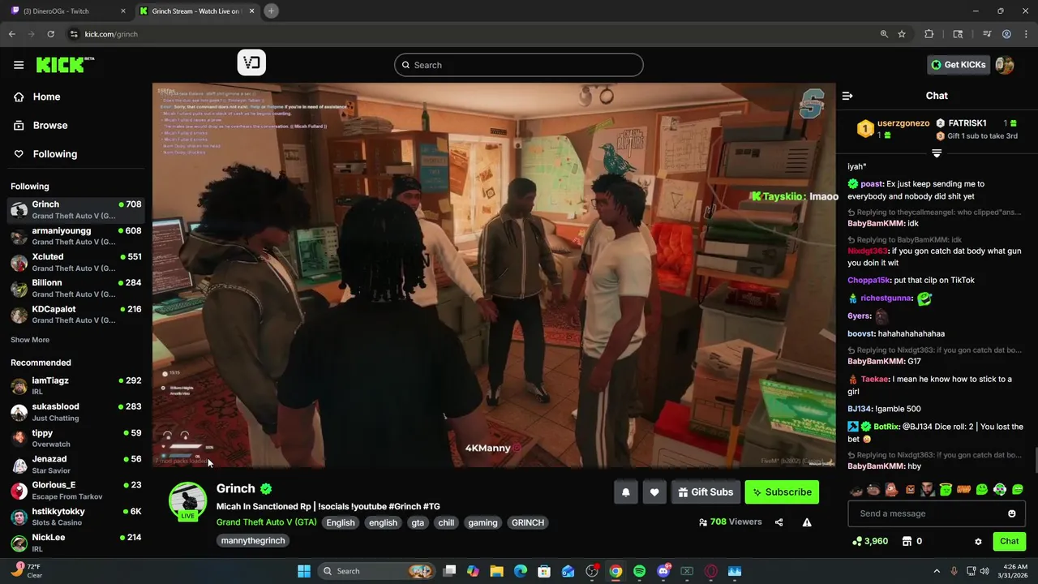The height and width of the screenshot is (584, 1038).
Task: Open a new browser tab
Action: 271,11
